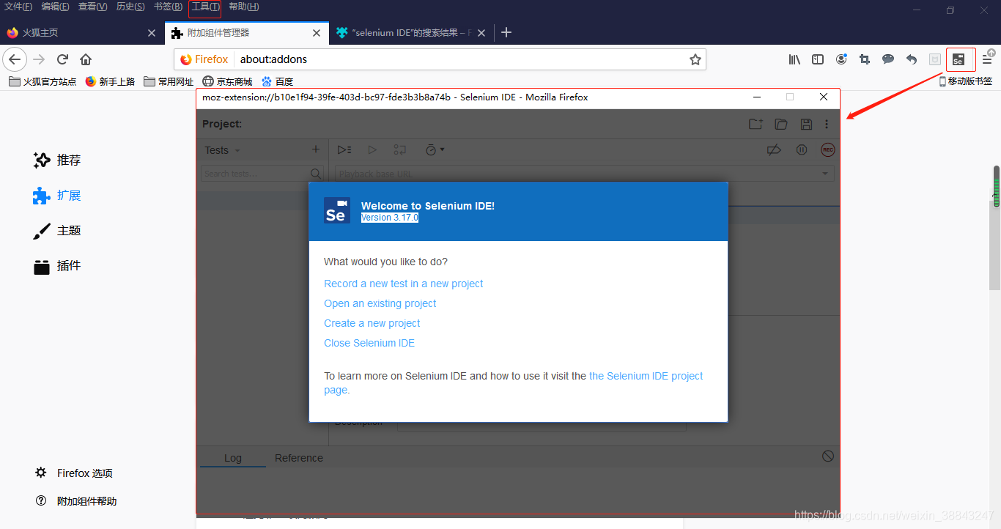Clear the log with the circle-slash icon

(828, 456)
